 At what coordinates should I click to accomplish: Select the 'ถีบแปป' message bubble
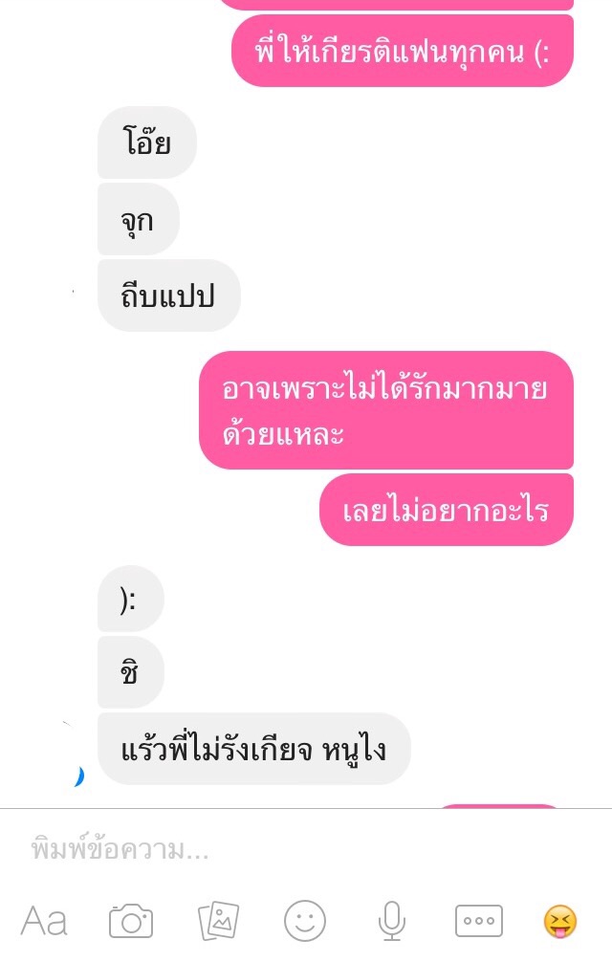tap(168, 295)
